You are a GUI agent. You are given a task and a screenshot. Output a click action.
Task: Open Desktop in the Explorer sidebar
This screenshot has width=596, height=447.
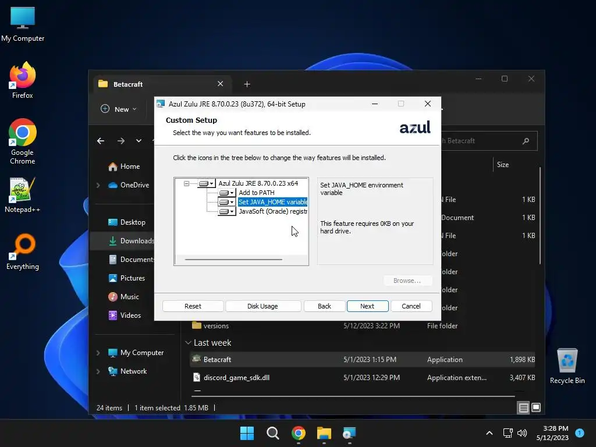point(126,222)
